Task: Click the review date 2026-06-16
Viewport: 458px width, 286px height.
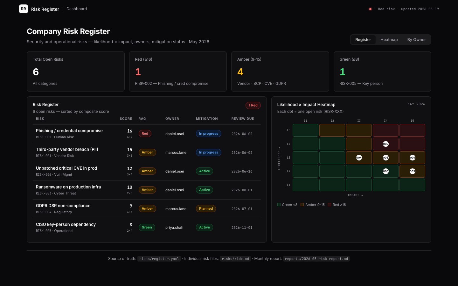Action: (x=242, y=171)
